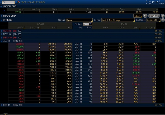Click the 2.30 C call bid at strike 35
Viewport: 165px width, 115px height.
click(x=53, y=67)
